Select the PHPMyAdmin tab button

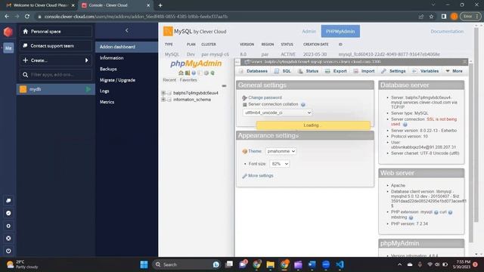[x=340, y=31]
